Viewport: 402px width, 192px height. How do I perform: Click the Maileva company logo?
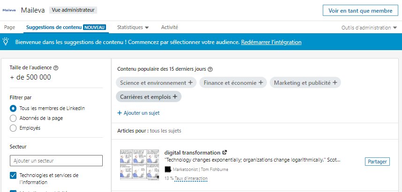tap(9, 10)
